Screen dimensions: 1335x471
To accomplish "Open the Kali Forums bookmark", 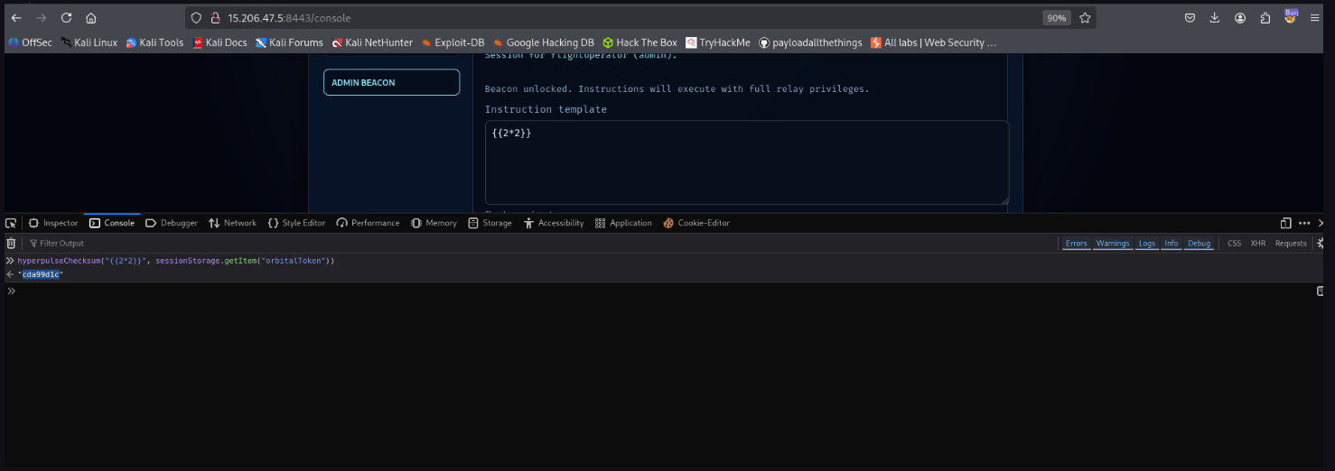I will (x=289, y=42).
